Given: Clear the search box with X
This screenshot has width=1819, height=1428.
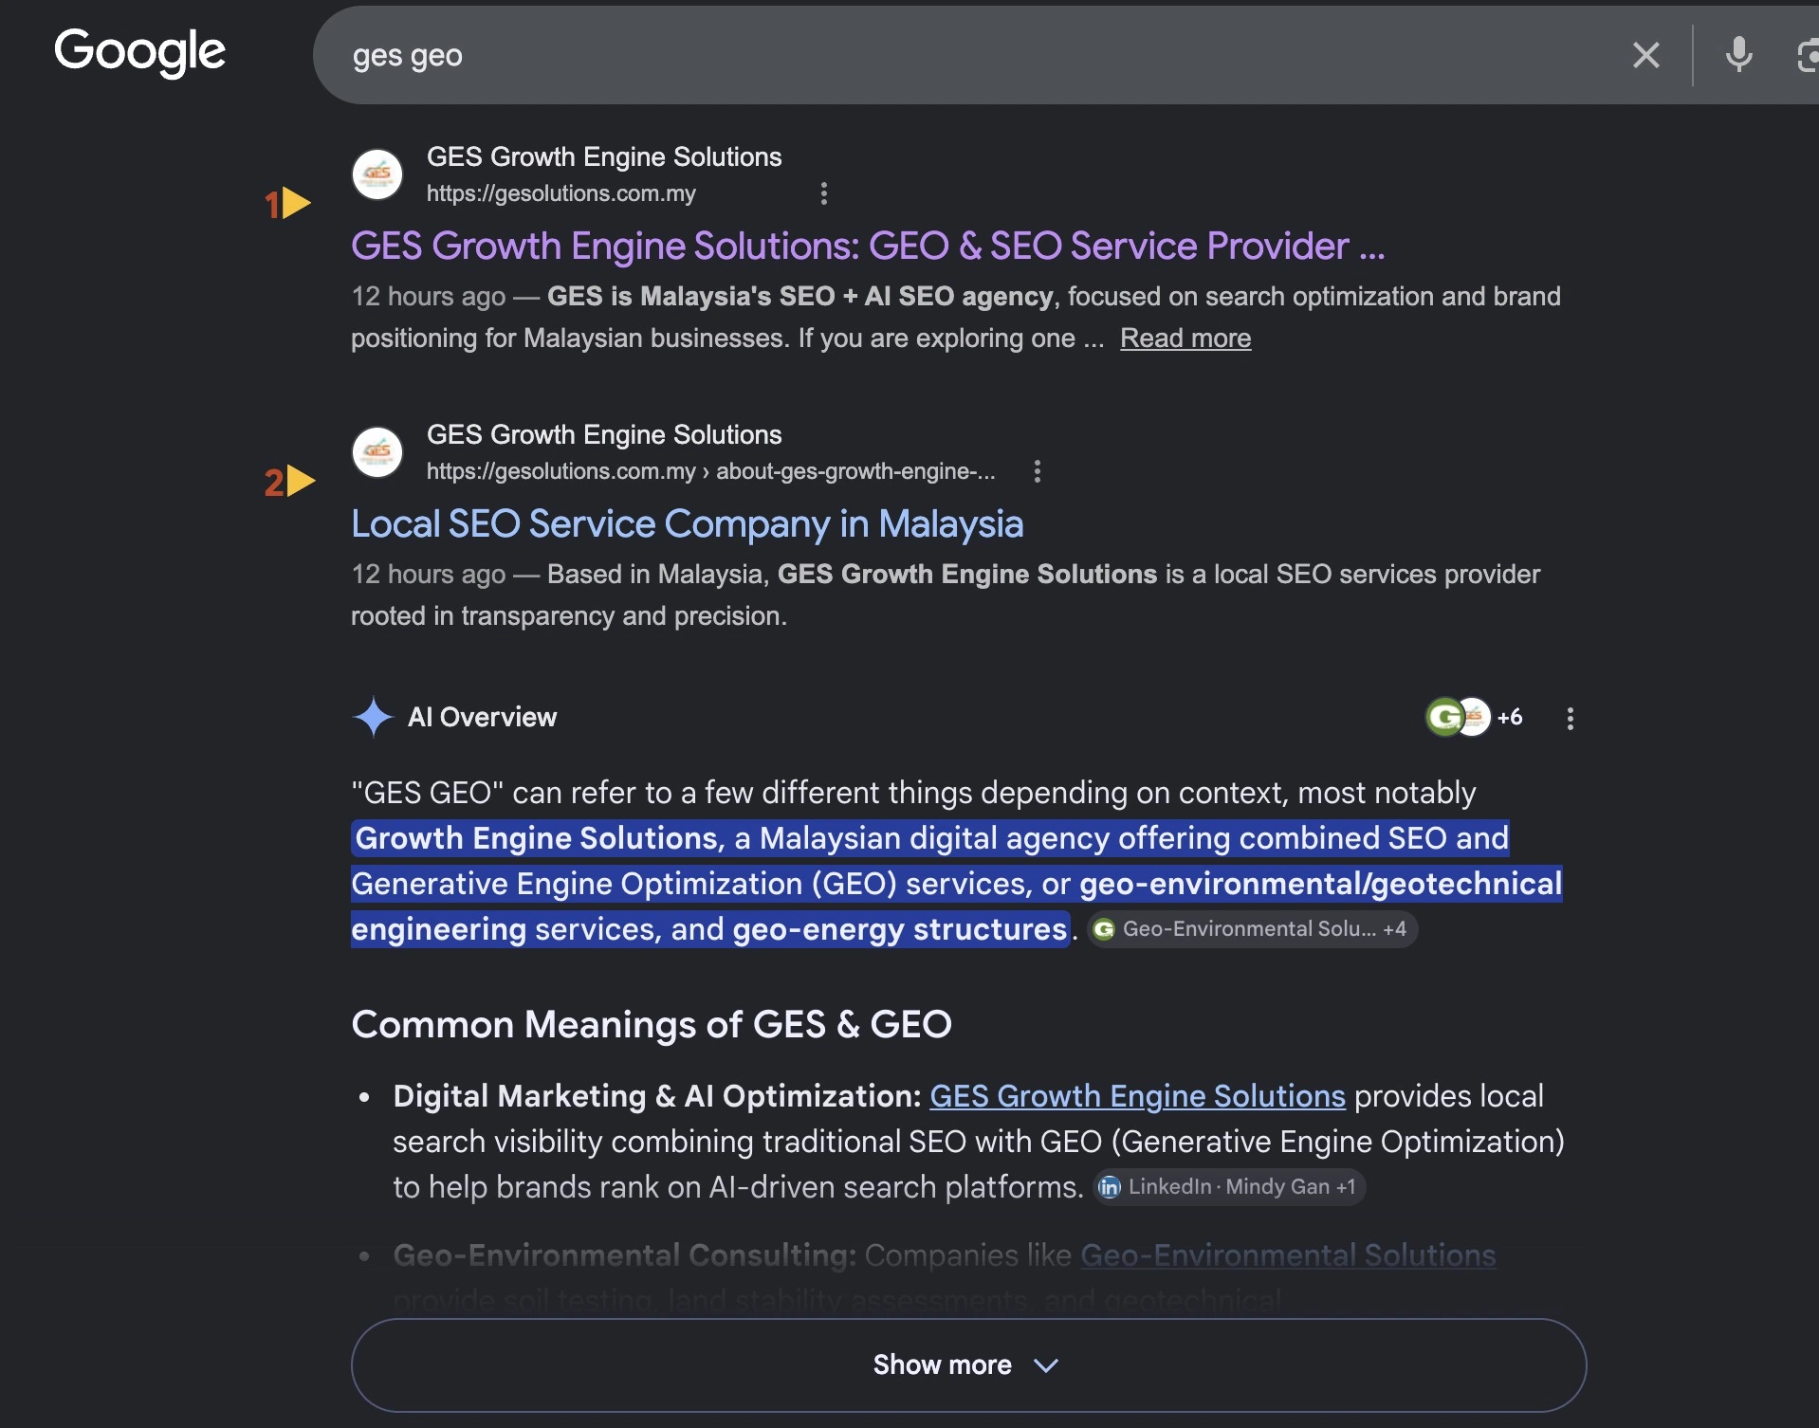Looking at the screenshot, I should coord(1646,55).
